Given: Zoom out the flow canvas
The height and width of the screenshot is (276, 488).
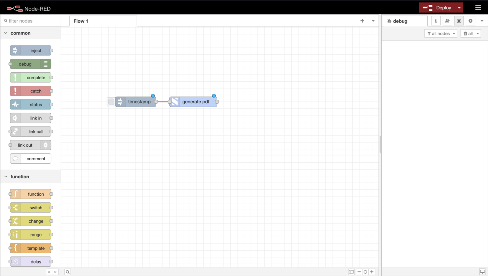Looking at the screenshot, I should coord(359,272).
